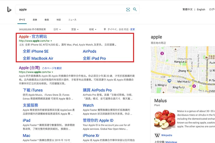Image resolution: width=215 pixels, height=143 pixels.
Task: Open 下載 iTunes sitelink
Action: click(x=33, y=90)
